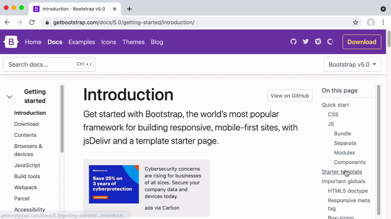Open the JavaScript sidebar link
The height and width of the screenshot is (219, 391).
[x=27, y=165]
